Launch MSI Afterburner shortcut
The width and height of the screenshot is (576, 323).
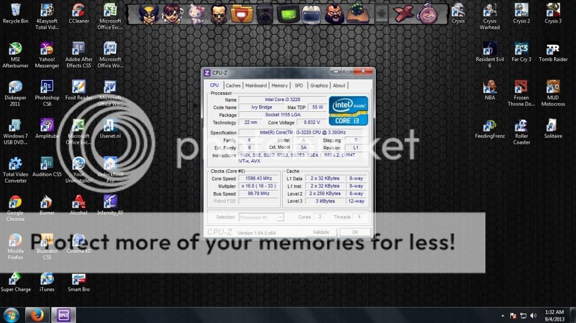15,55
